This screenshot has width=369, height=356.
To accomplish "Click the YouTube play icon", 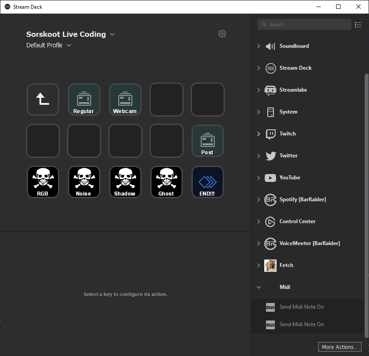I will click(270, 178).
